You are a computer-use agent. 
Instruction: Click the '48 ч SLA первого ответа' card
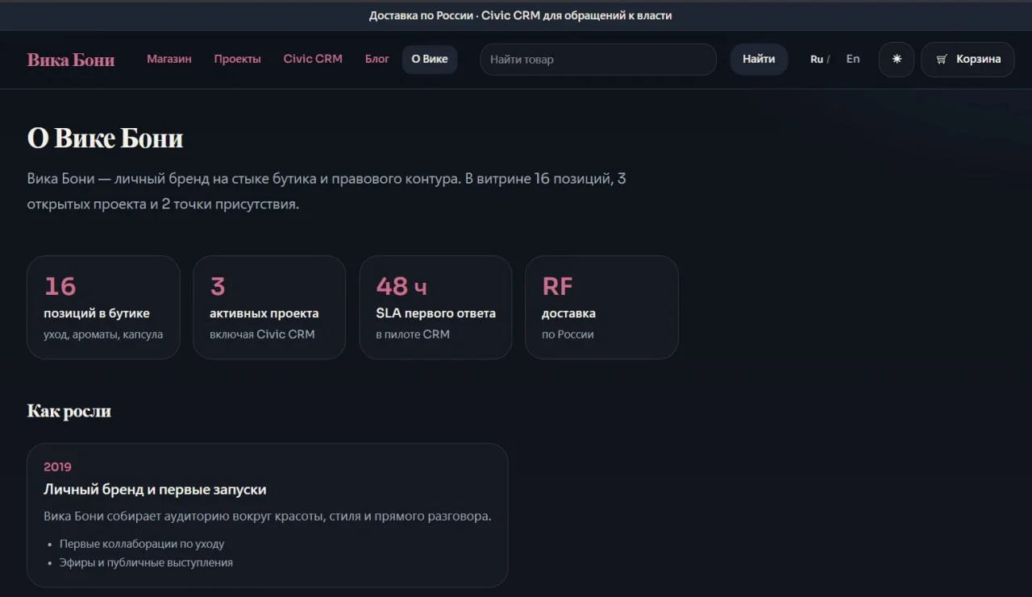(x=435, y=307)
